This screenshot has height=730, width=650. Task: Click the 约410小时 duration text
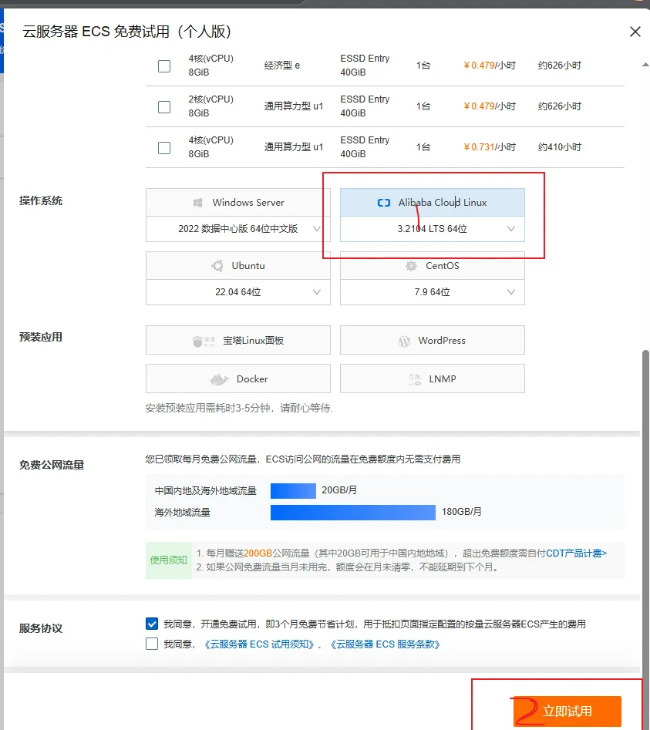click(x=560, y=147)
